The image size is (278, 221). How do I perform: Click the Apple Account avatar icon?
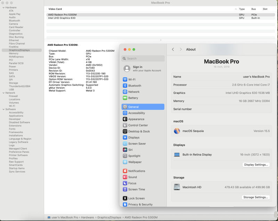point(127,69)
